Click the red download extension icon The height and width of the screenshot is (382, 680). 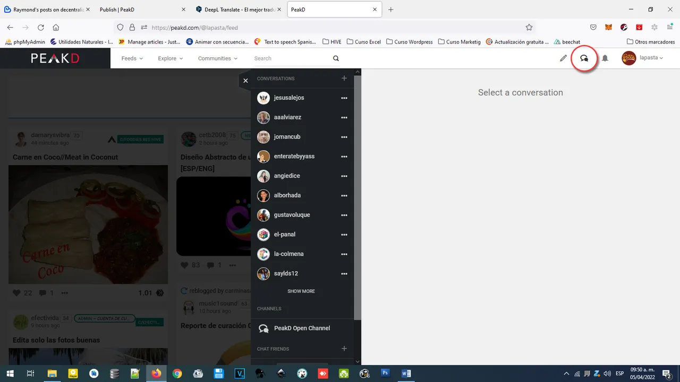(640, 28)
